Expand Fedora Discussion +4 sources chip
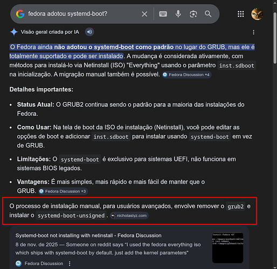 186,75
